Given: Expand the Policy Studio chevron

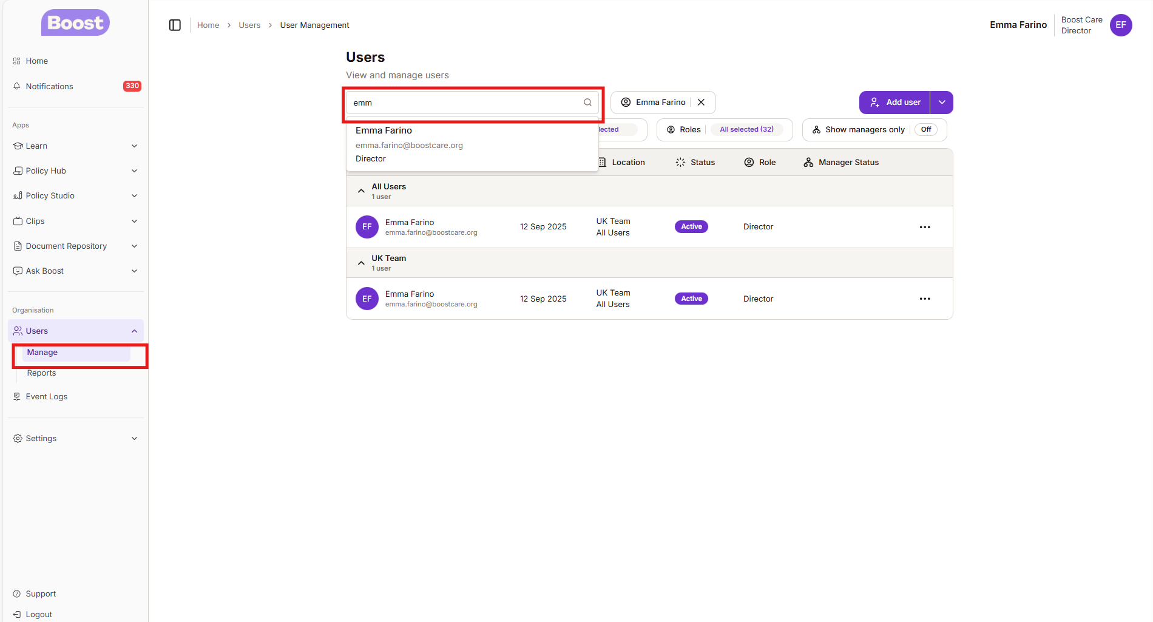Looking at the screenshot, I should [134, 196].
